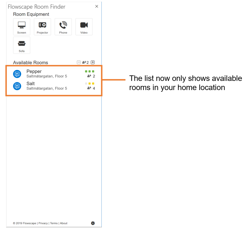Click Salt's address Saltmätargatan, Floor 5
Screen dimensions: 250x230
[47, 88]
